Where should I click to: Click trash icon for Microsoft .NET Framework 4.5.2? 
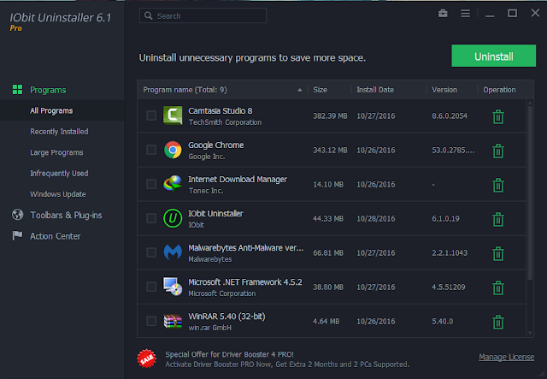coord(498,287)
